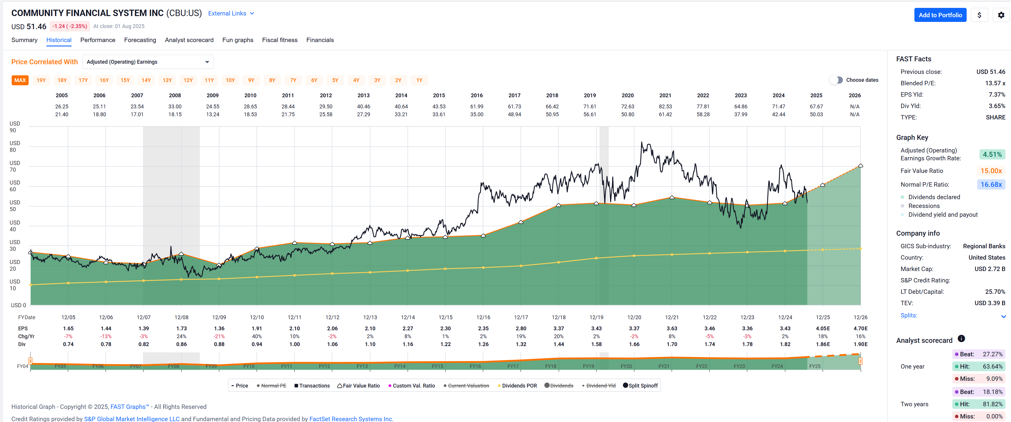Toggle Custom Val. Ratio legend item

(x=411, y=386)
